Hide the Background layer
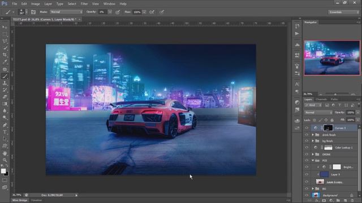 (x=307, y=195)
